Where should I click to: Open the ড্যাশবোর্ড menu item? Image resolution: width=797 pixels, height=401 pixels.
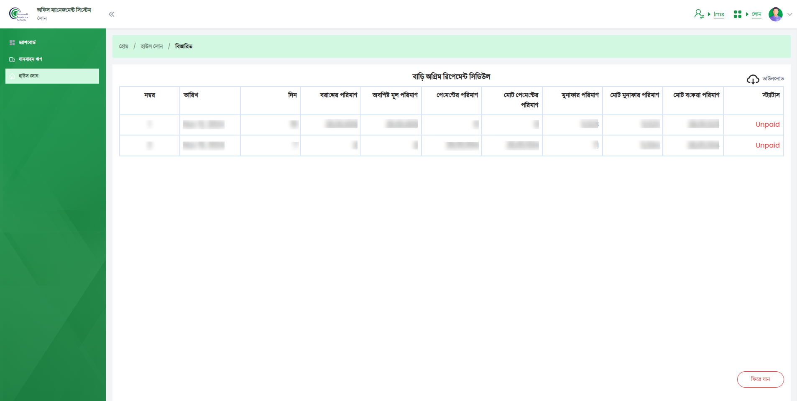click(x=52, y=43)
